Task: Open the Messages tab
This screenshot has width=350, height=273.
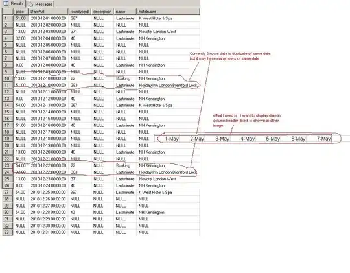Action: [x=40, y=4]
